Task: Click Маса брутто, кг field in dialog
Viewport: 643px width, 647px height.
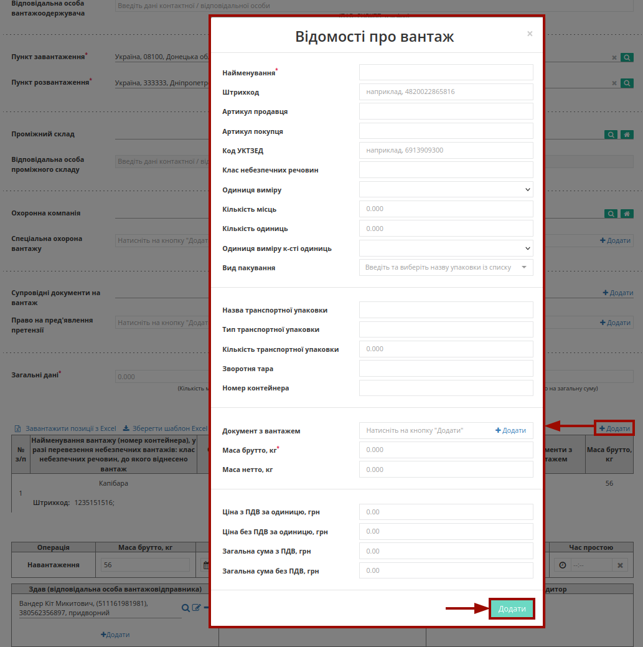Action: [x=446, y=450]
